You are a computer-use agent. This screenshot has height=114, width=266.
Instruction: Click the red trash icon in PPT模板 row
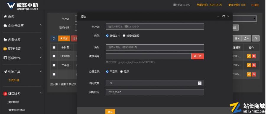point(254,56)
